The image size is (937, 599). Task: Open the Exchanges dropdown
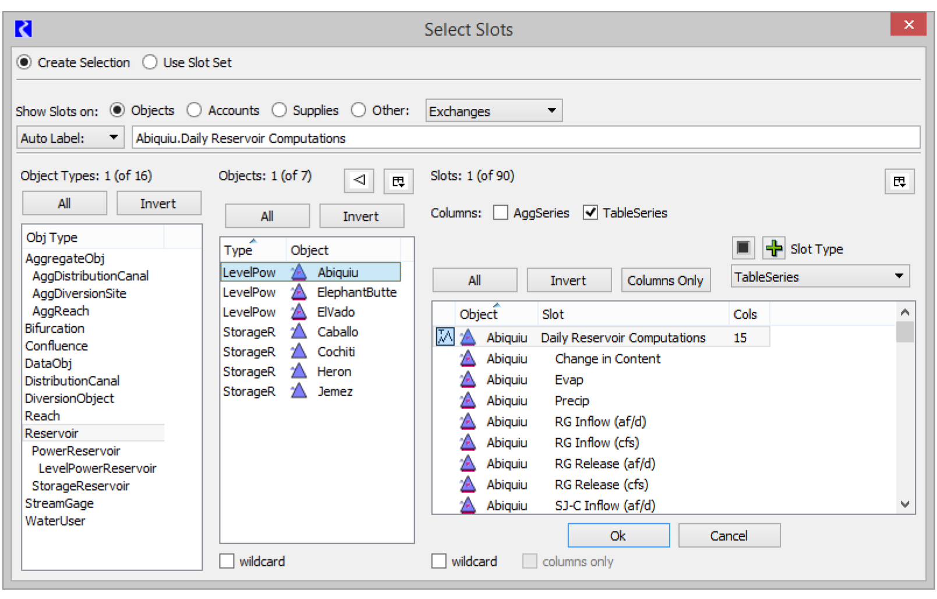(x=493, y=111)
